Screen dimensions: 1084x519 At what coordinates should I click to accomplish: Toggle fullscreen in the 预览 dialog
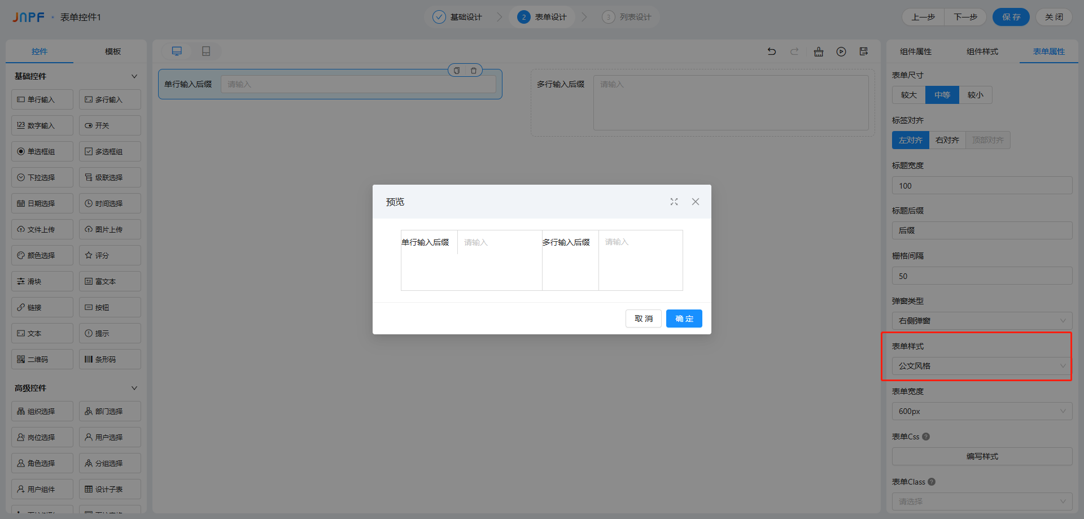(x=674, y=202)
